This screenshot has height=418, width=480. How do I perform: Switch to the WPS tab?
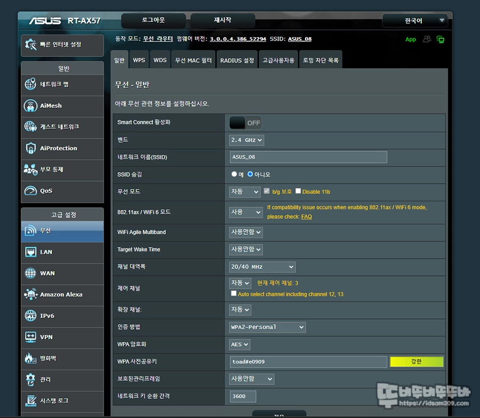pyautogui.click(x=139, y=60)
